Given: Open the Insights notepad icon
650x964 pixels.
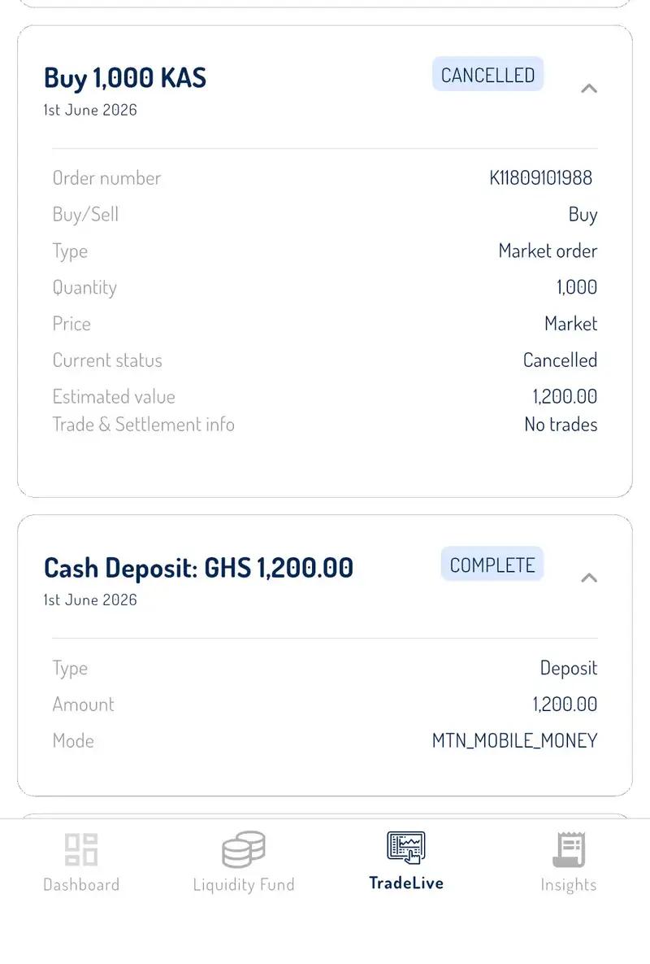Looking at the screenshot, I should coord(569,849).
